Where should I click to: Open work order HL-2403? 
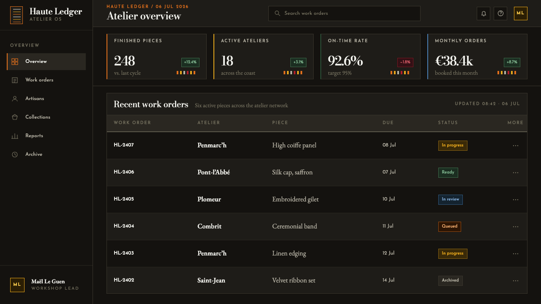pos(124,253)
